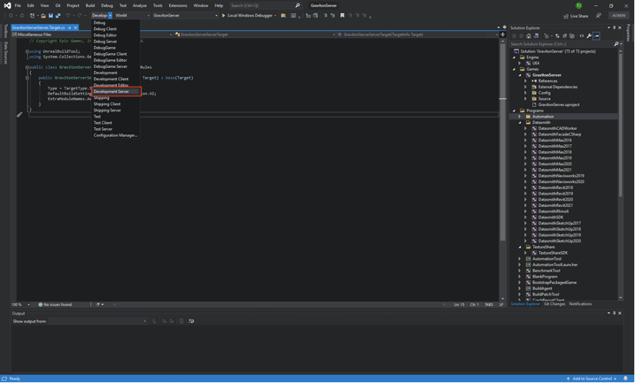Click the Show All Files icon
The image size is (635, 383).
click(572, 36)
